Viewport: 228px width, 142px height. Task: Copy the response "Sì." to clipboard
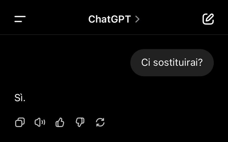pos(20,122)
